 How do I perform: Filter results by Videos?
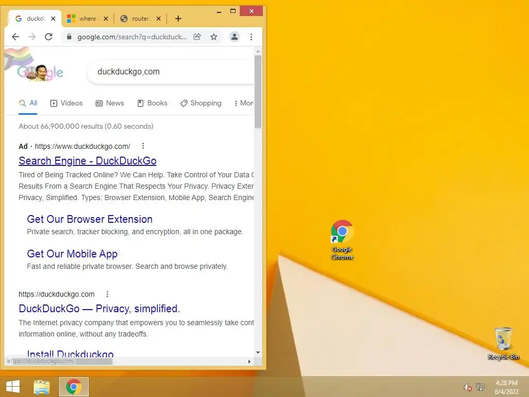tap(67, 103)
